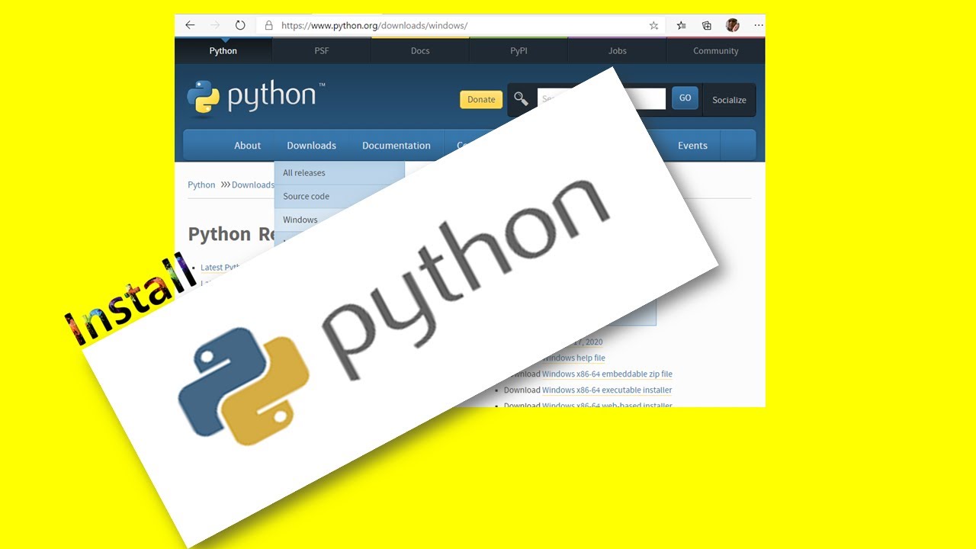Open Windows x86-64 embeddable zip file link
This screenshot has width=976, height=549.
tap(607, 374)
